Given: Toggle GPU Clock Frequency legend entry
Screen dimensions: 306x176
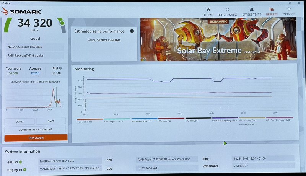Looking at the screenshot, I should pyautogui.click(x=280, y=119).
